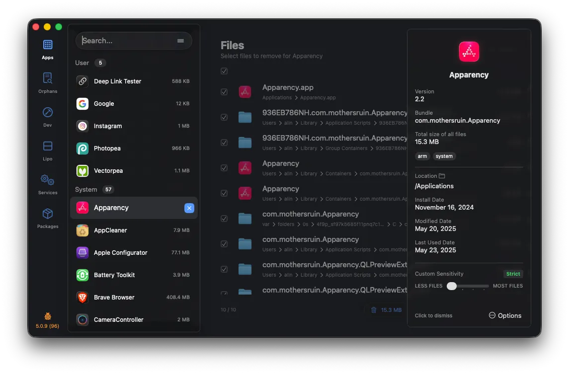Select the Instagram app row
This screenshot has width=569, height=374.
(x=134, y=126)
